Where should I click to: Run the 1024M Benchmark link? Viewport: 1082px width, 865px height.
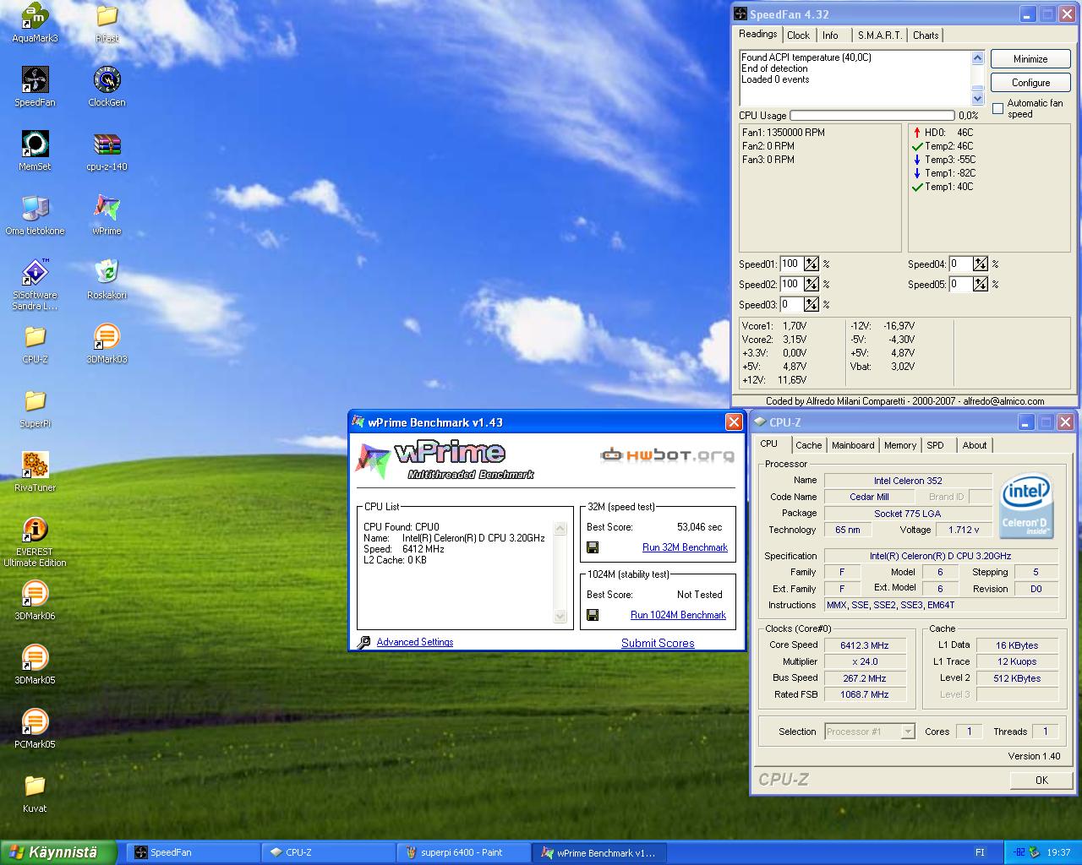(678, 615)
